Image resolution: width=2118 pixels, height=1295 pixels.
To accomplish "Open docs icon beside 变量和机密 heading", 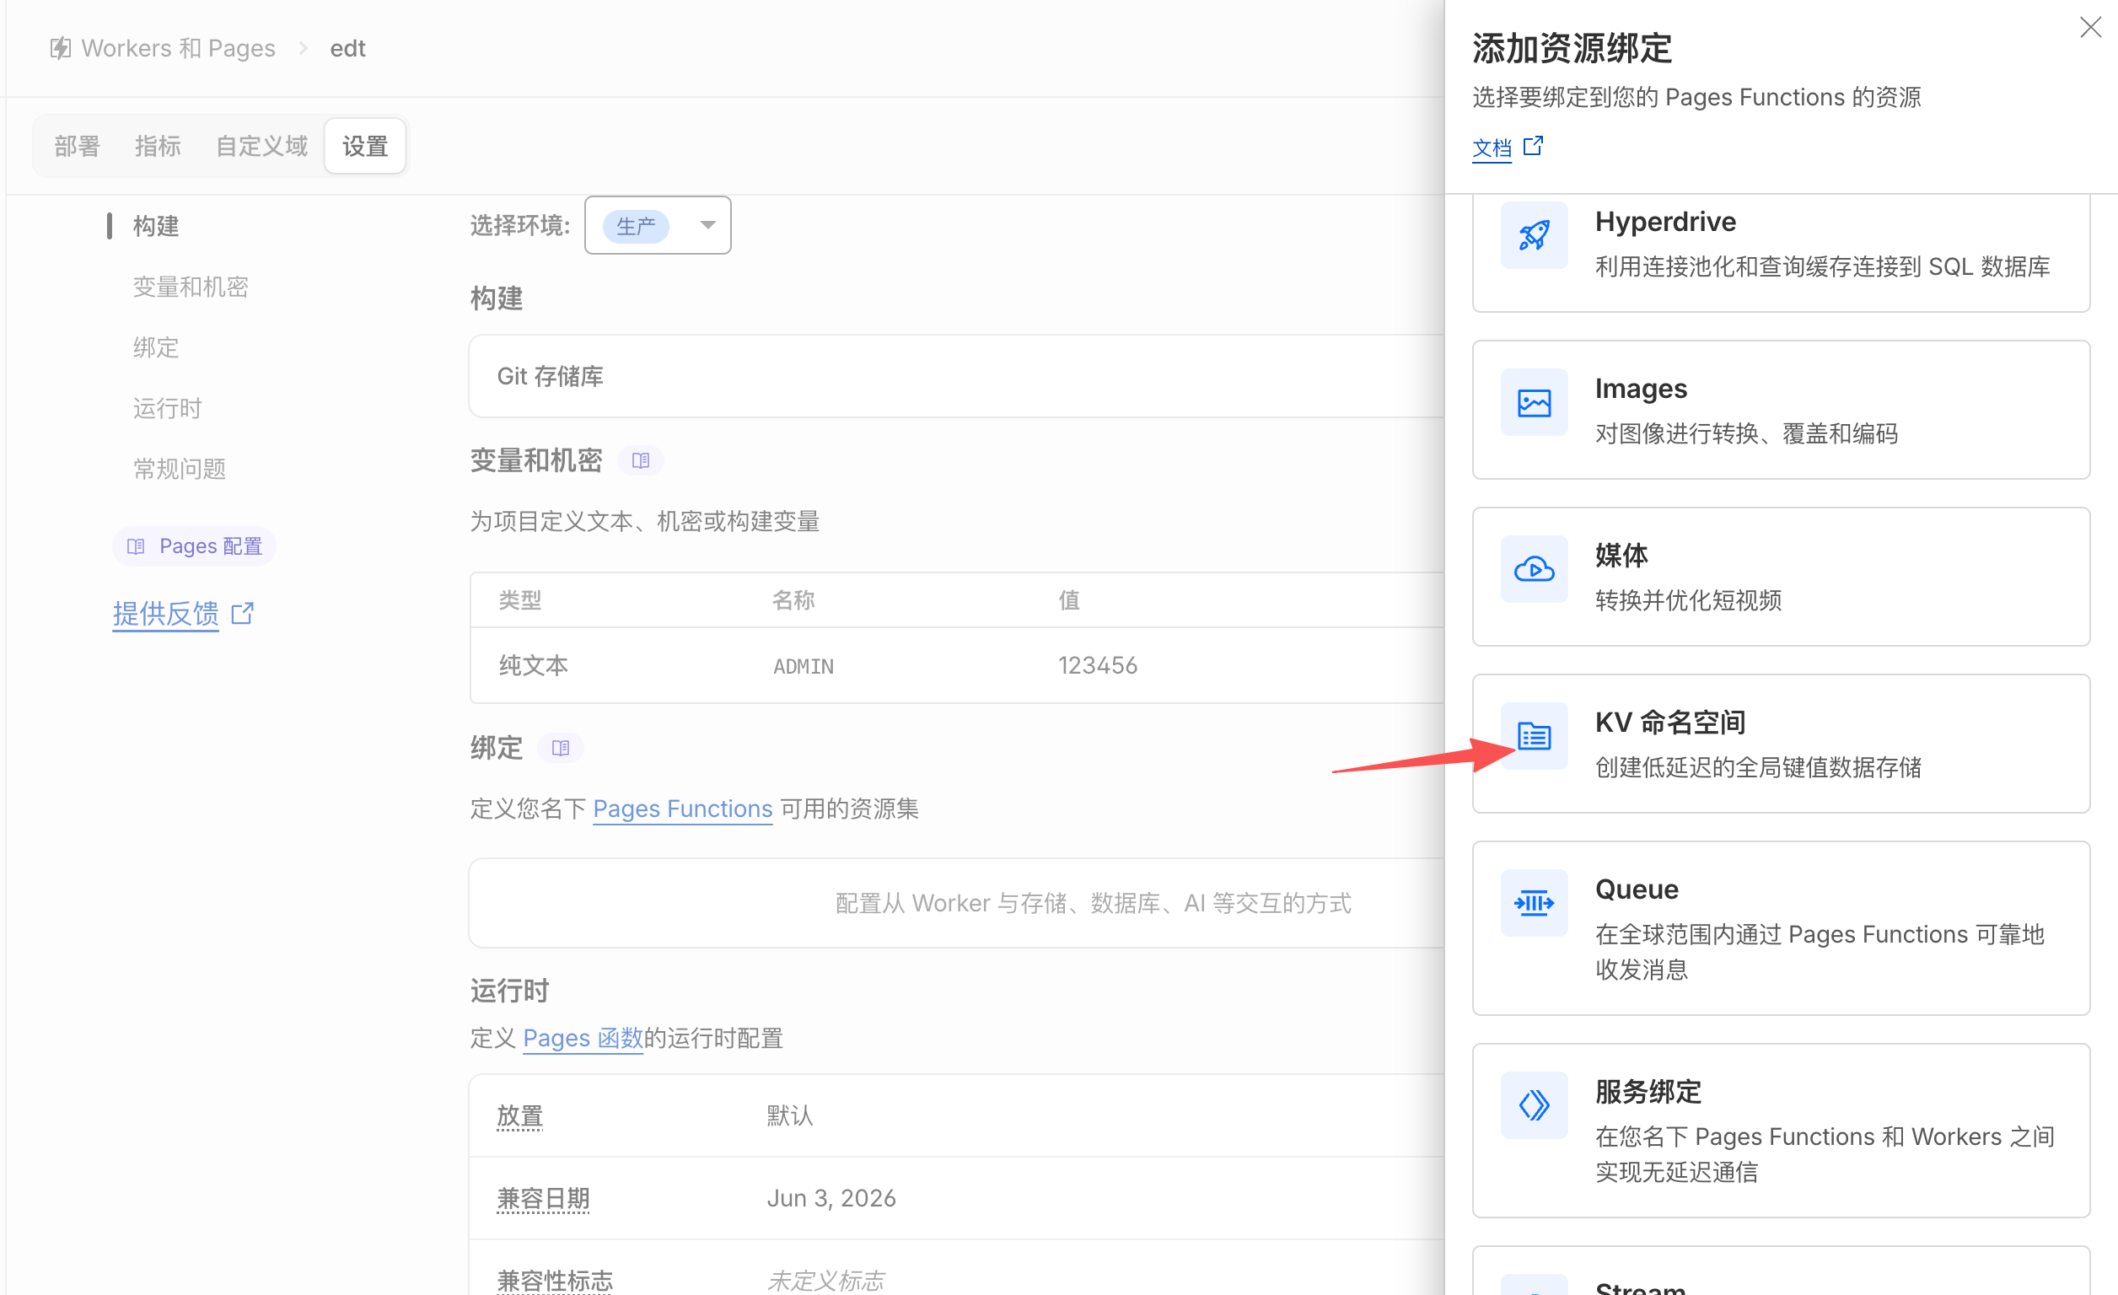I will click(641, 460).
